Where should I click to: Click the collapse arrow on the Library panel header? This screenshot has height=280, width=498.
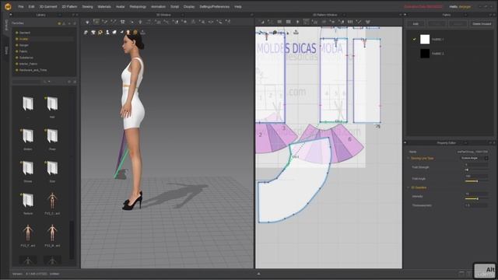pyautogui.click(x=11, y=15)
